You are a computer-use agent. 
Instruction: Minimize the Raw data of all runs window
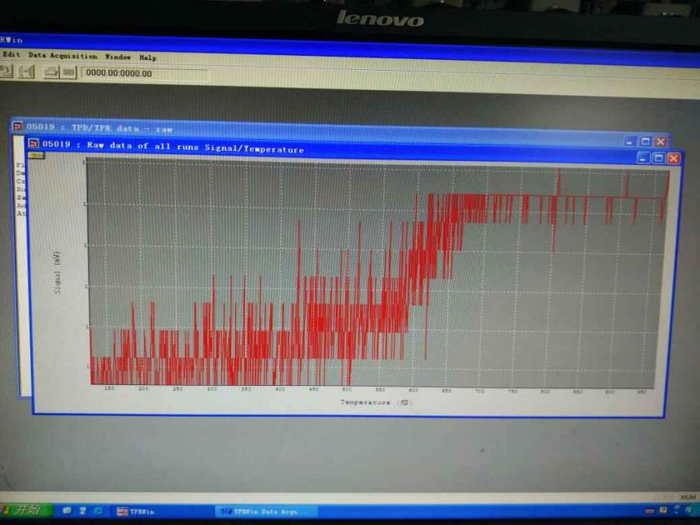coord(643,158)
